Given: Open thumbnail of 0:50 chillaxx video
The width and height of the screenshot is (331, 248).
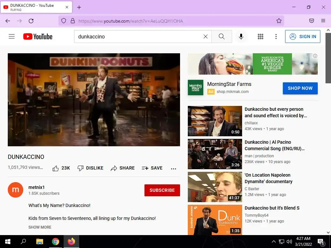Looking at the screenshot, I should [x=215, y=121].
